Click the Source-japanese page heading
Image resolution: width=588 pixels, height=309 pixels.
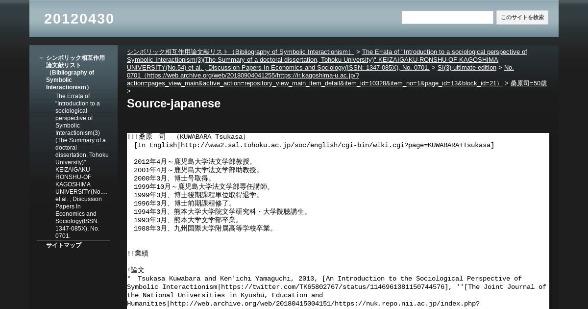[x=173, y=103]
